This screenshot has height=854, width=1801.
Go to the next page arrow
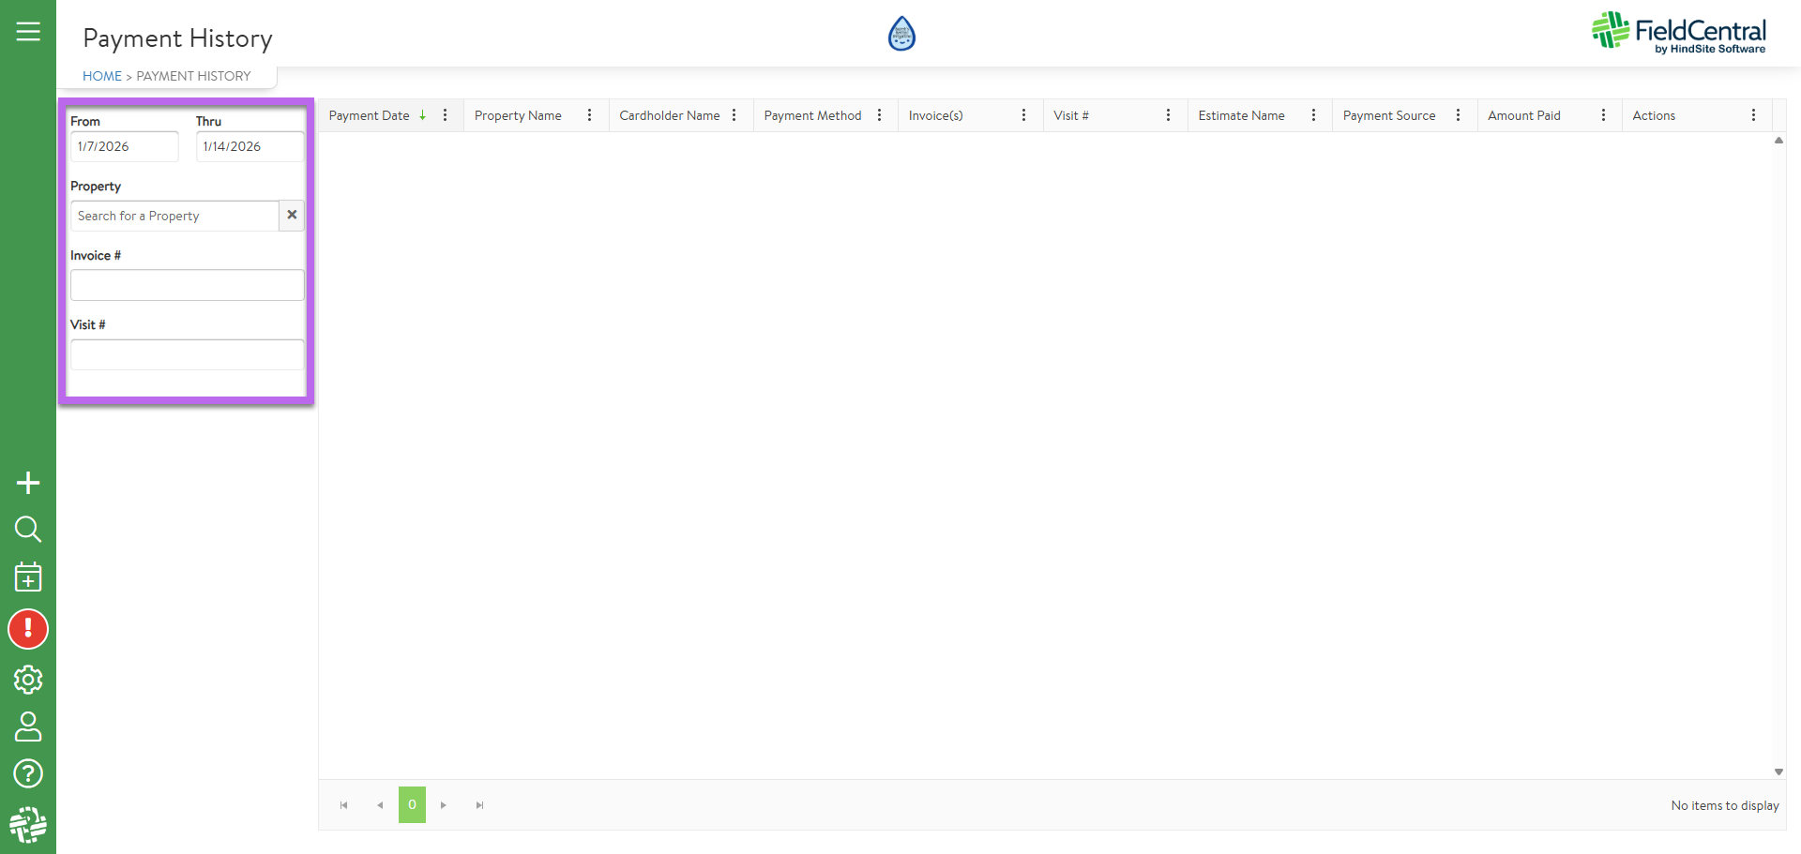point(444,805)
